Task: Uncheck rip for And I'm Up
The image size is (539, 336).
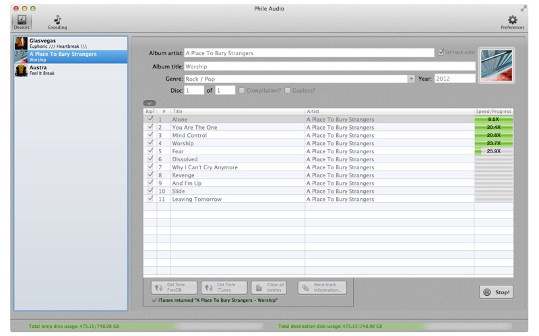Action: pos(150,183)
